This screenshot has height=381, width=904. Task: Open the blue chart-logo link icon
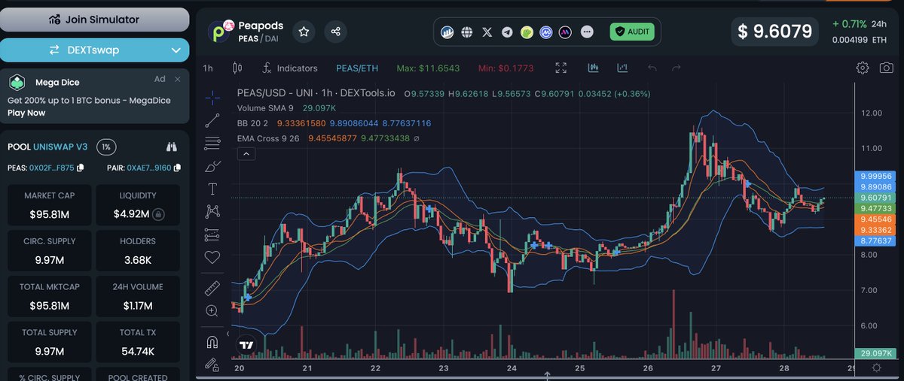pos(447,32)
